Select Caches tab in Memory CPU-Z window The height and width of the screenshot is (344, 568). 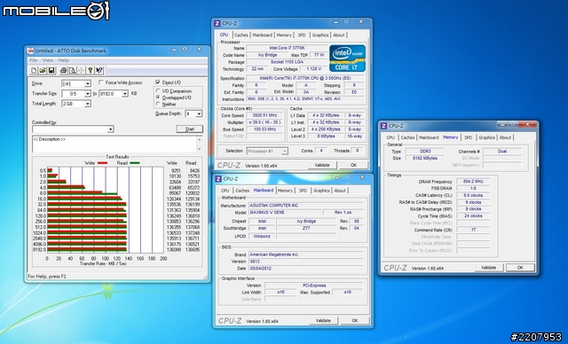tap(407, 137)
